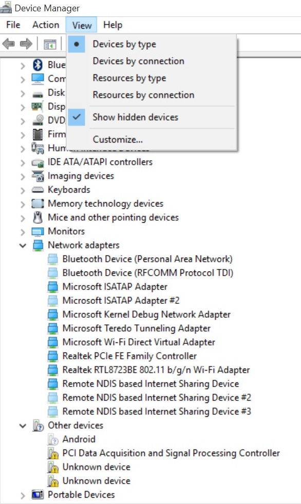The image size is (301, 504).
Task: Click the Forward arrow toolbar icon
Action: click(x=26, y=44)
